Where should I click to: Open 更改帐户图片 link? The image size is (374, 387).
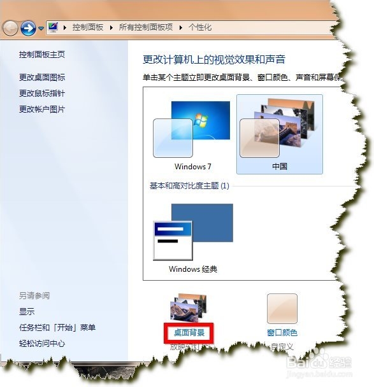tap(42, 109)
